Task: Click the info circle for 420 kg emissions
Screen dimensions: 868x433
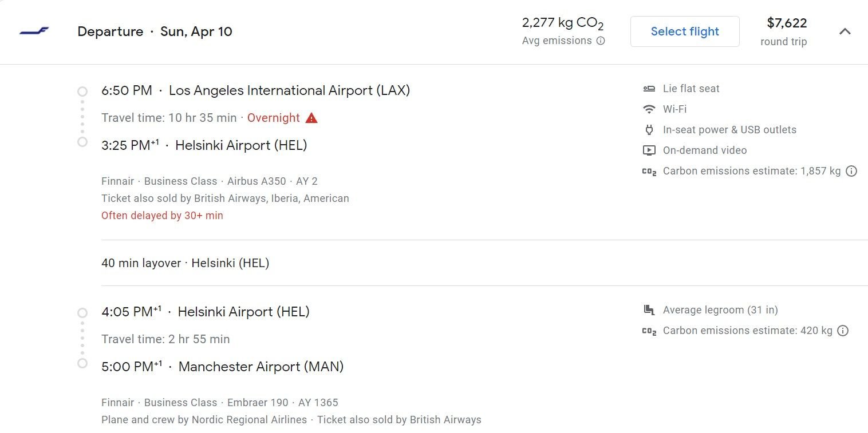Action: (x=842, y=331)
